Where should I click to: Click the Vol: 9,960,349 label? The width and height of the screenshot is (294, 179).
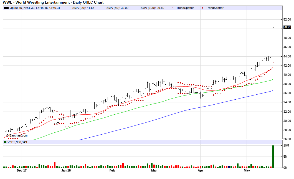coord(17,142)
